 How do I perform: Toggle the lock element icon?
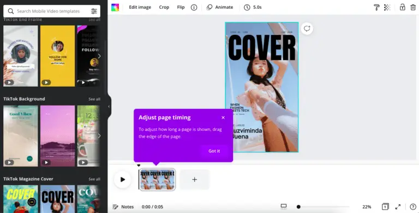click(403, 8)
